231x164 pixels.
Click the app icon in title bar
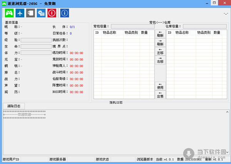pos(4,3)
